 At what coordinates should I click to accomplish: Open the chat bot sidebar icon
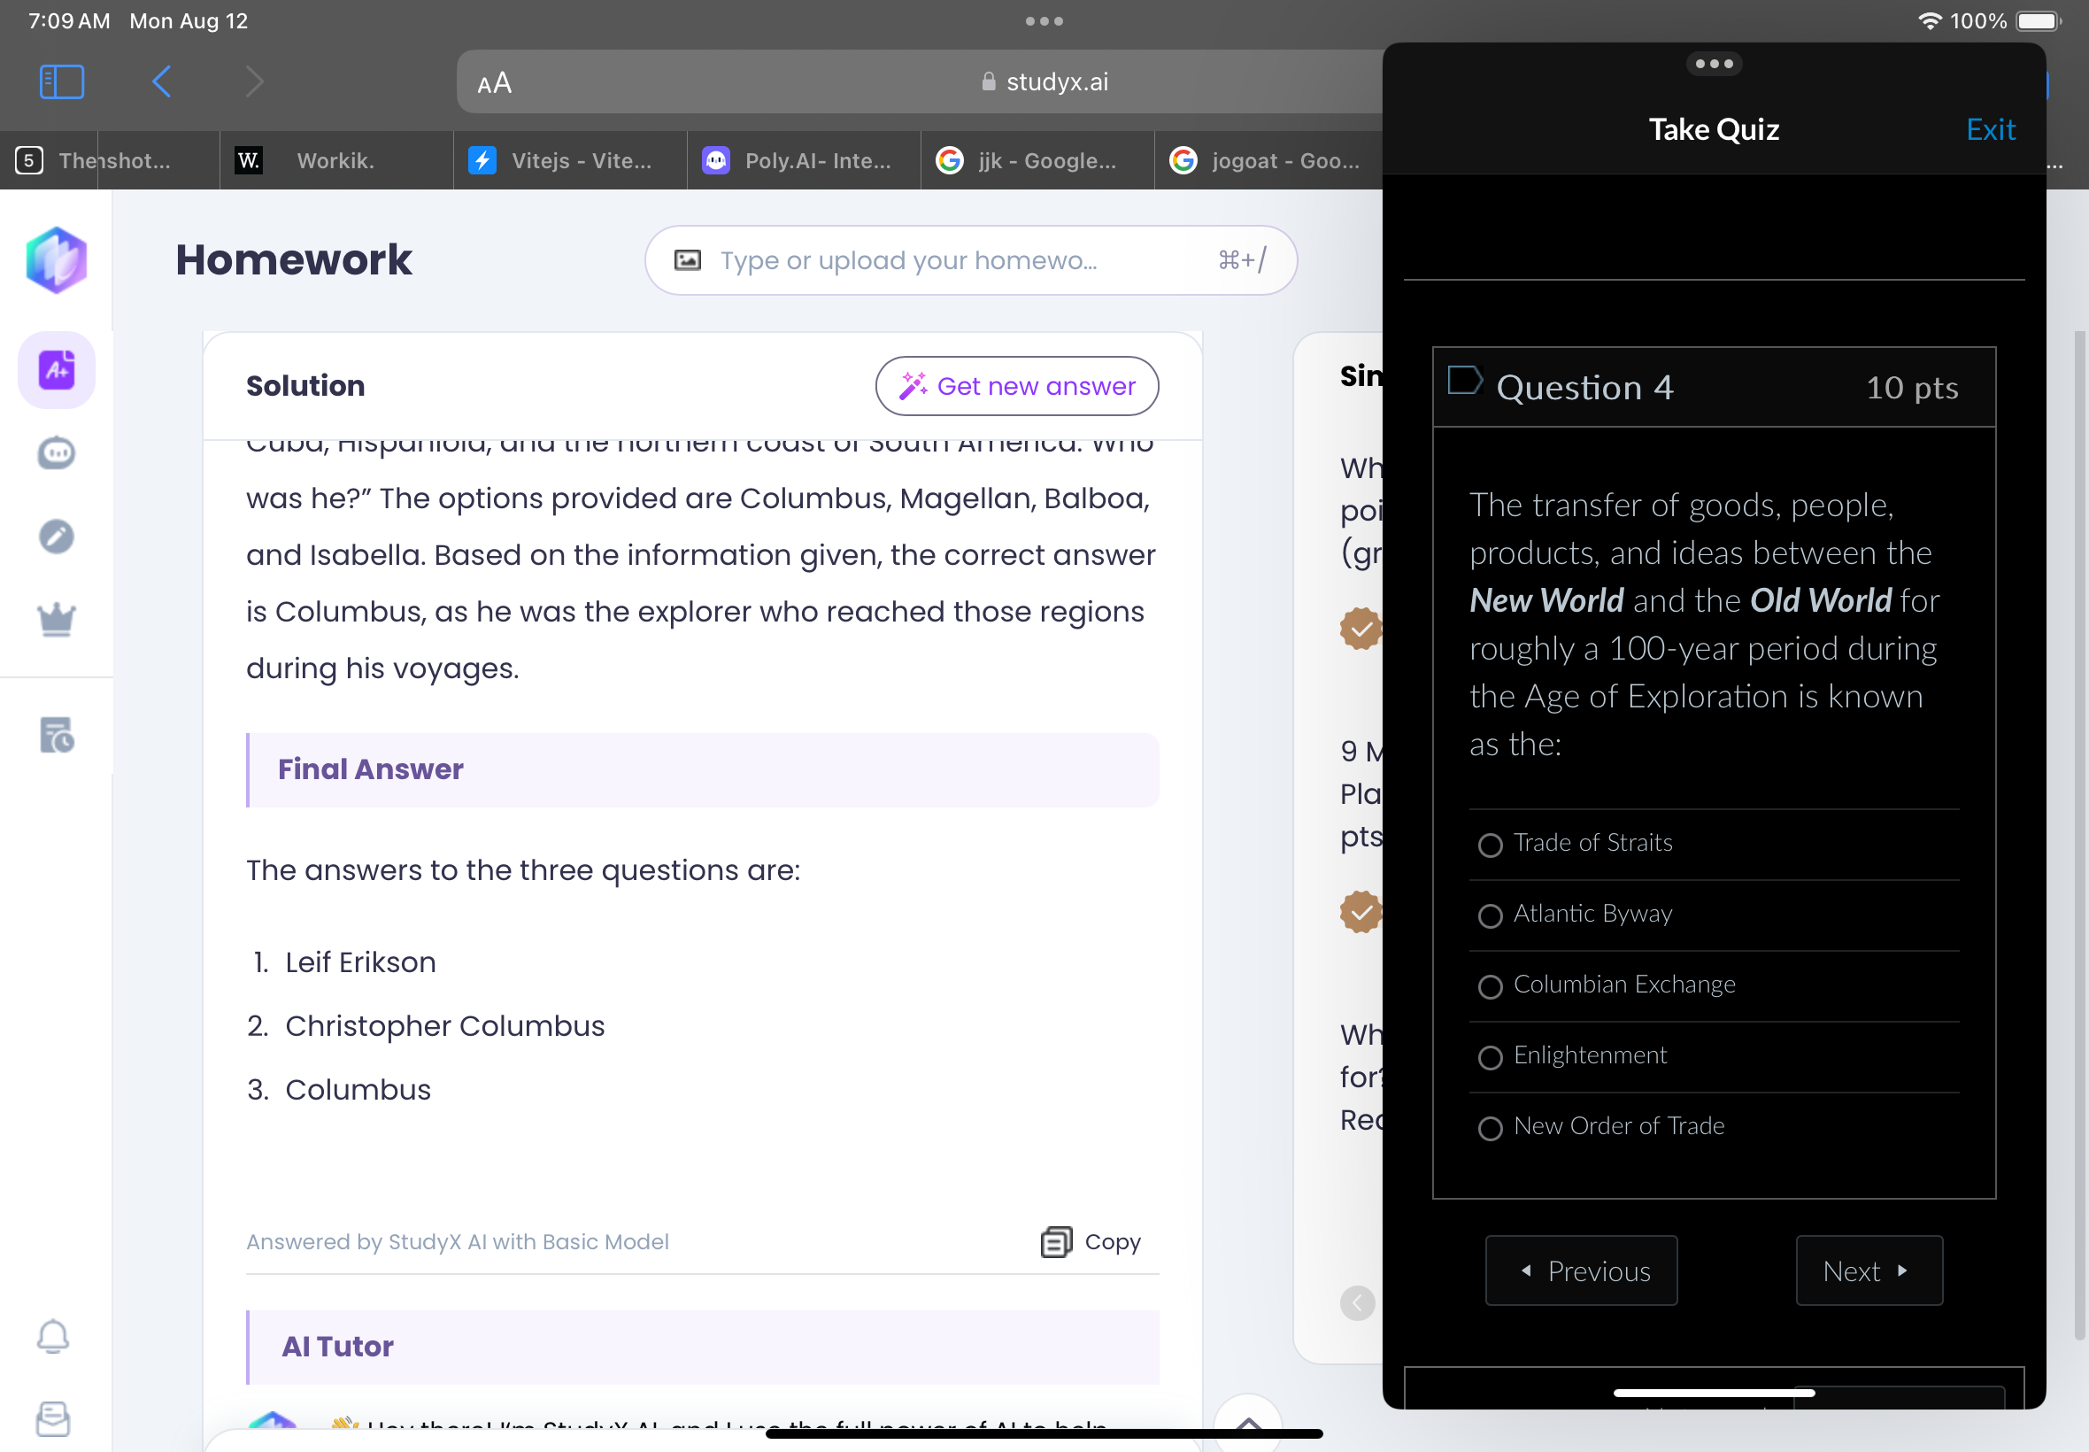point(57,453)
